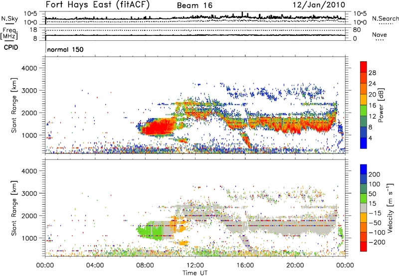The image size is (399, 276).
Task: Pick the red swatch below −200 velocity
Action: [x=364, y=247]
